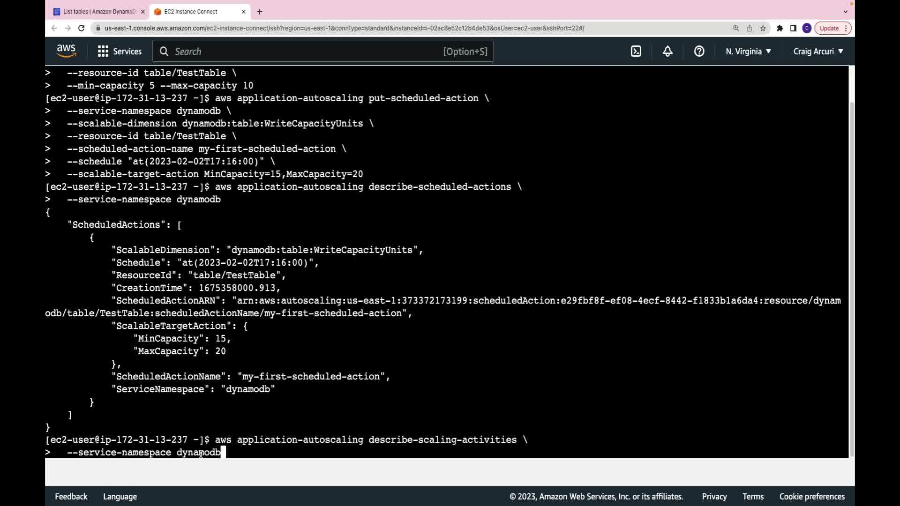The height and width of the screenshot is (506, 900).
Task: Open the notifications bell
Action: [667, 52]
